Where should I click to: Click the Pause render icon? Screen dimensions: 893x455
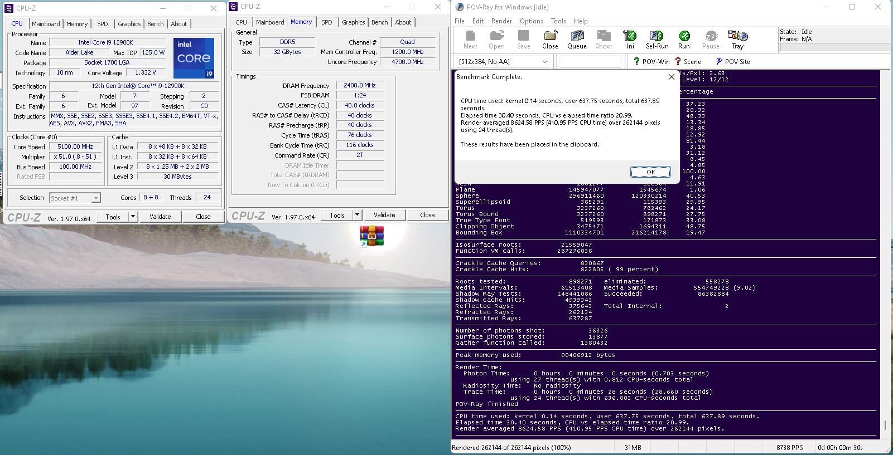[x=711, y=36]
